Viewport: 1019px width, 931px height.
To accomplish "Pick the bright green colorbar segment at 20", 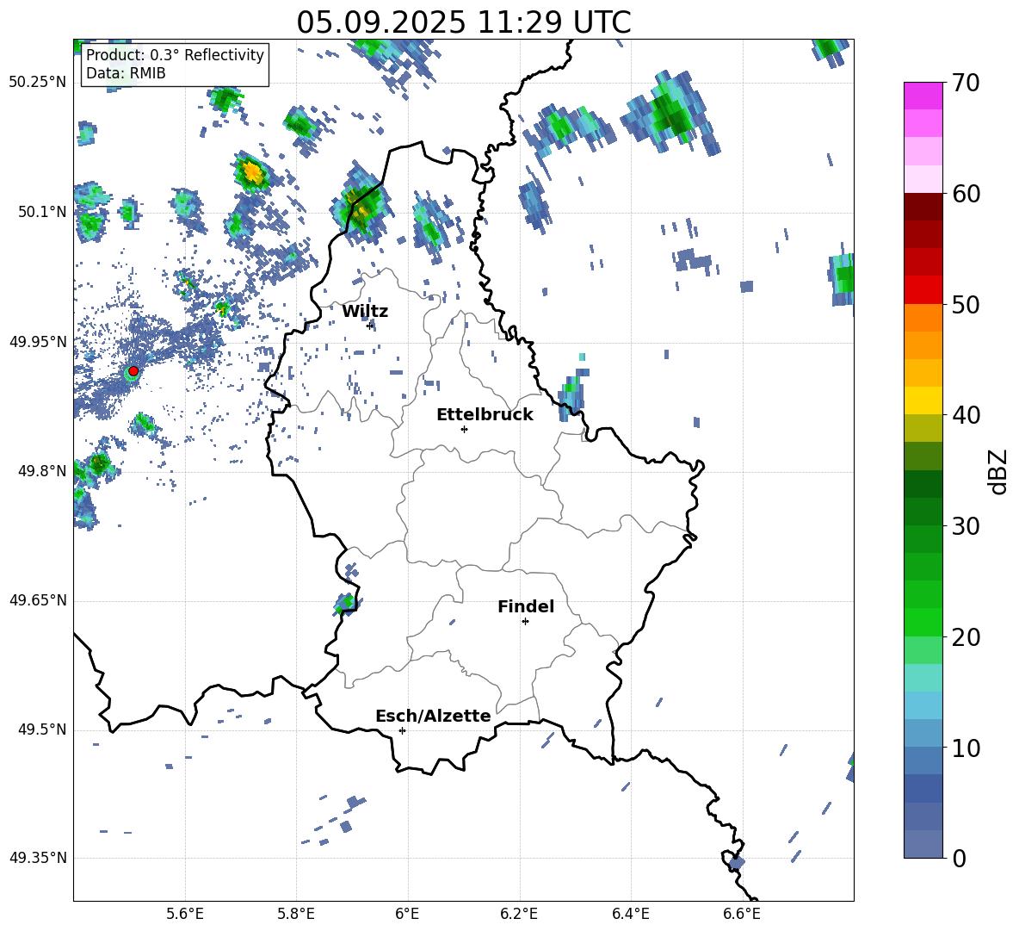I will (x=923, y=622).
